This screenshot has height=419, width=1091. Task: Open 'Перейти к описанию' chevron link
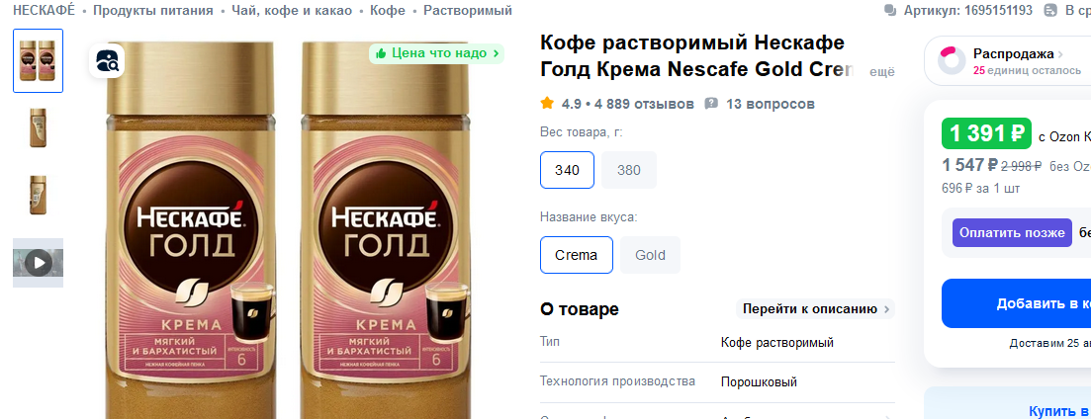pyautogui.click(x=815, y=309)
